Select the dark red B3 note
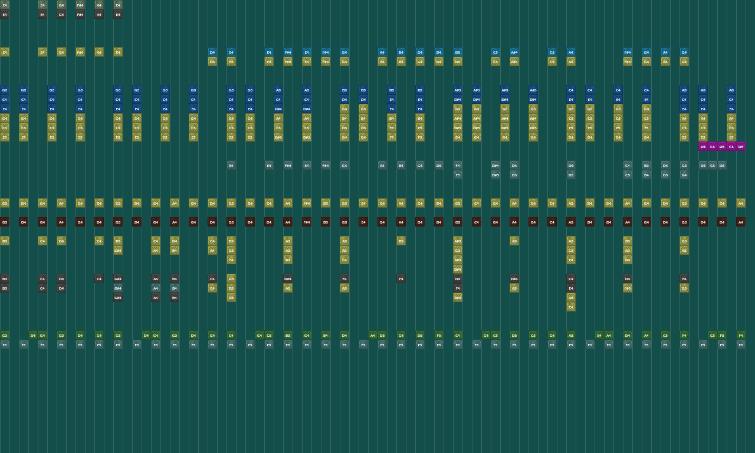 (326, 222)
